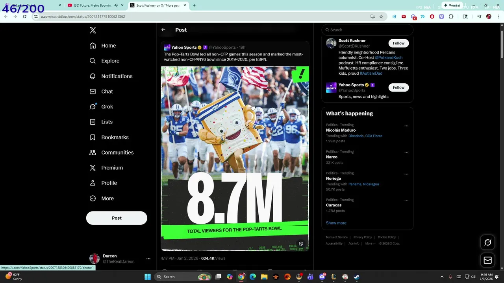Open the Narco trending topic

[x=332, y=157]
